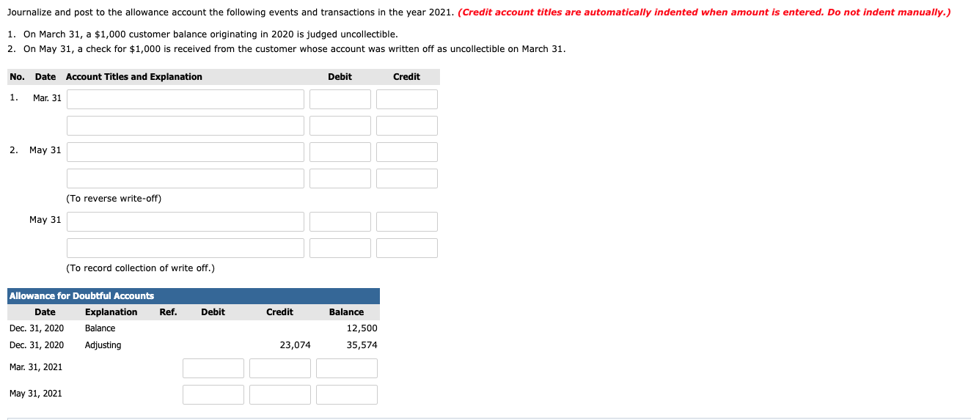This screenshot has height=420, width=971.
Task: Click the Mar. 31 first line credit field
Action: (x=407, y=99)
